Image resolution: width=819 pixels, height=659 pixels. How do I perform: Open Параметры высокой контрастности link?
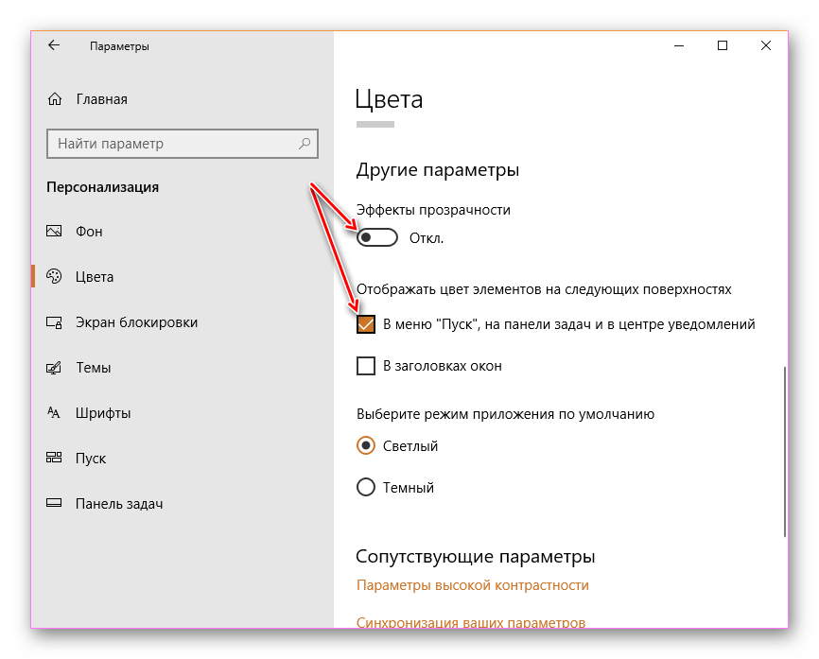(x=472, y=585)
